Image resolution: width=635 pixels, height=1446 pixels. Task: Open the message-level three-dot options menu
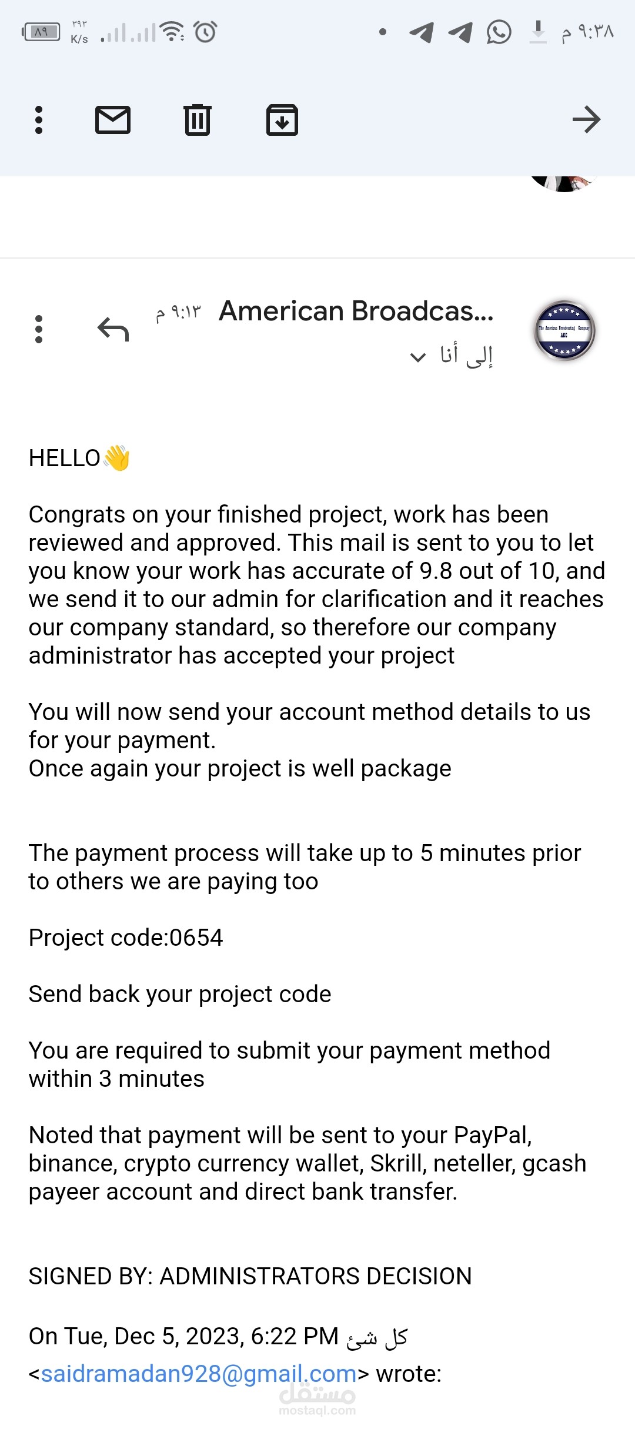pyautogui.click(x=39, y=329)
